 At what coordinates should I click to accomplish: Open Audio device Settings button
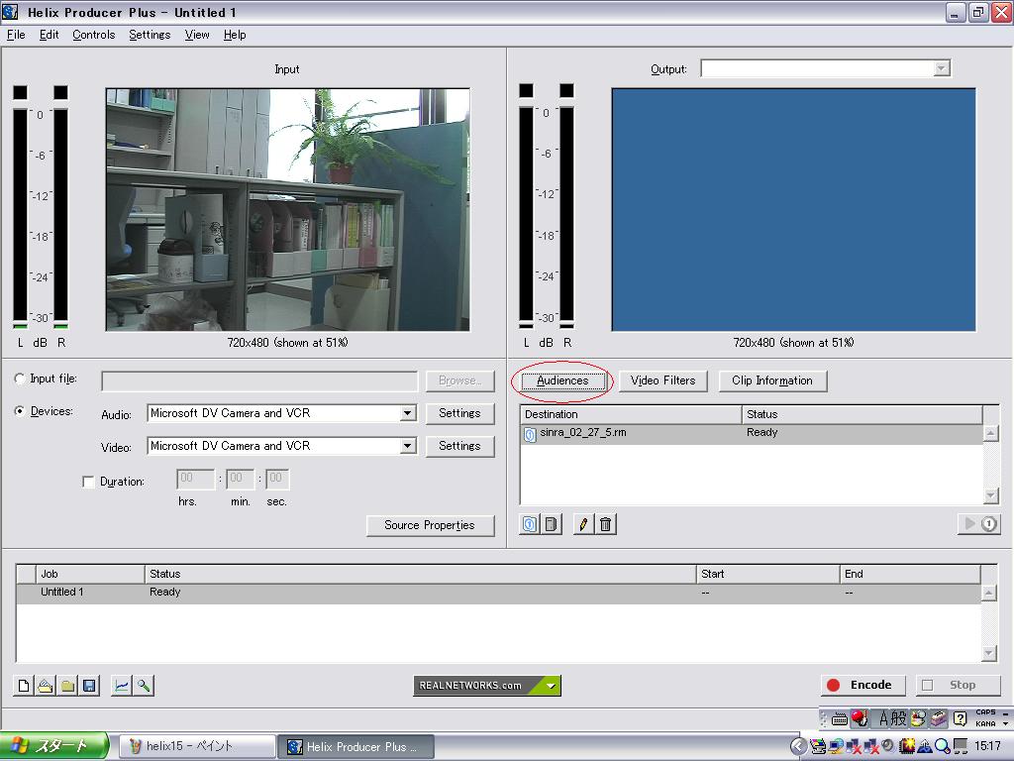click(459, 413)
